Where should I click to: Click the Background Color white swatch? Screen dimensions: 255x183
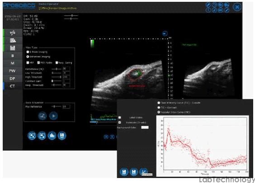(145, 127)
